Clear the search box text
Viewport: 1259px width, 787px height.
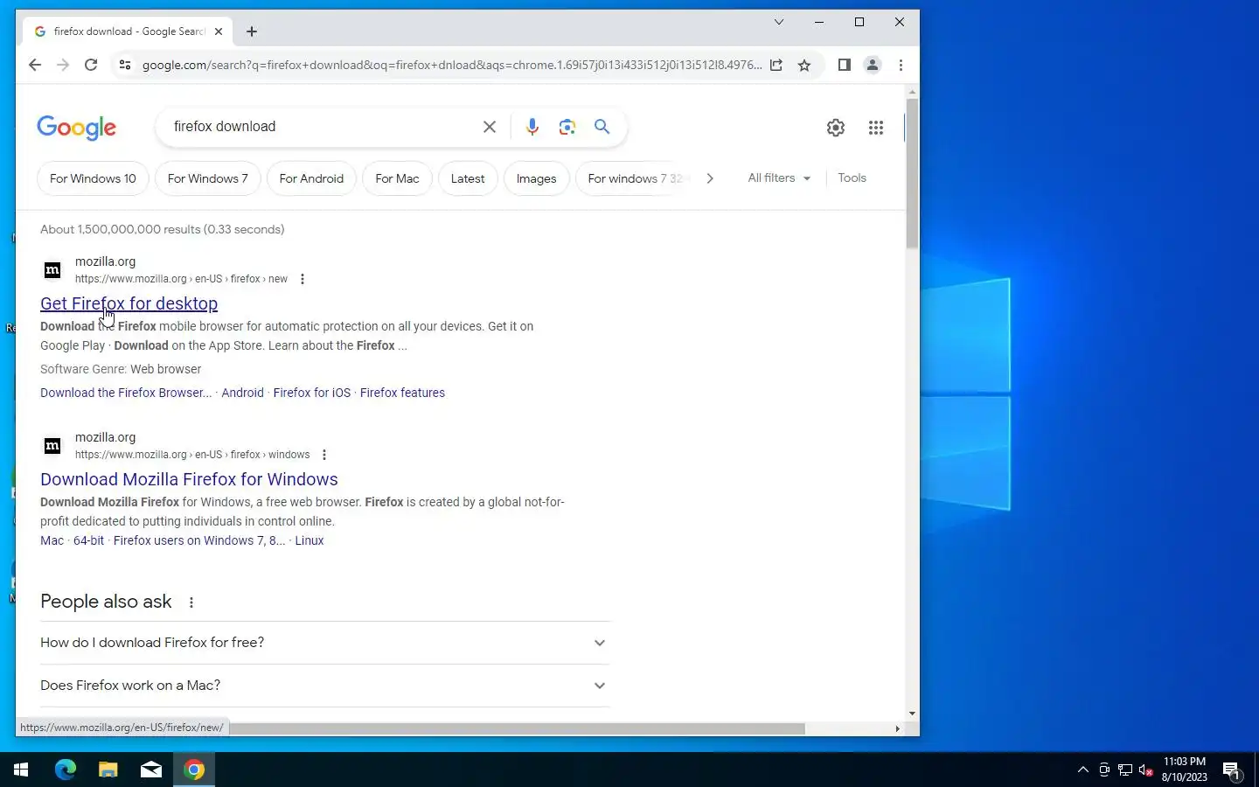point(490,127)
